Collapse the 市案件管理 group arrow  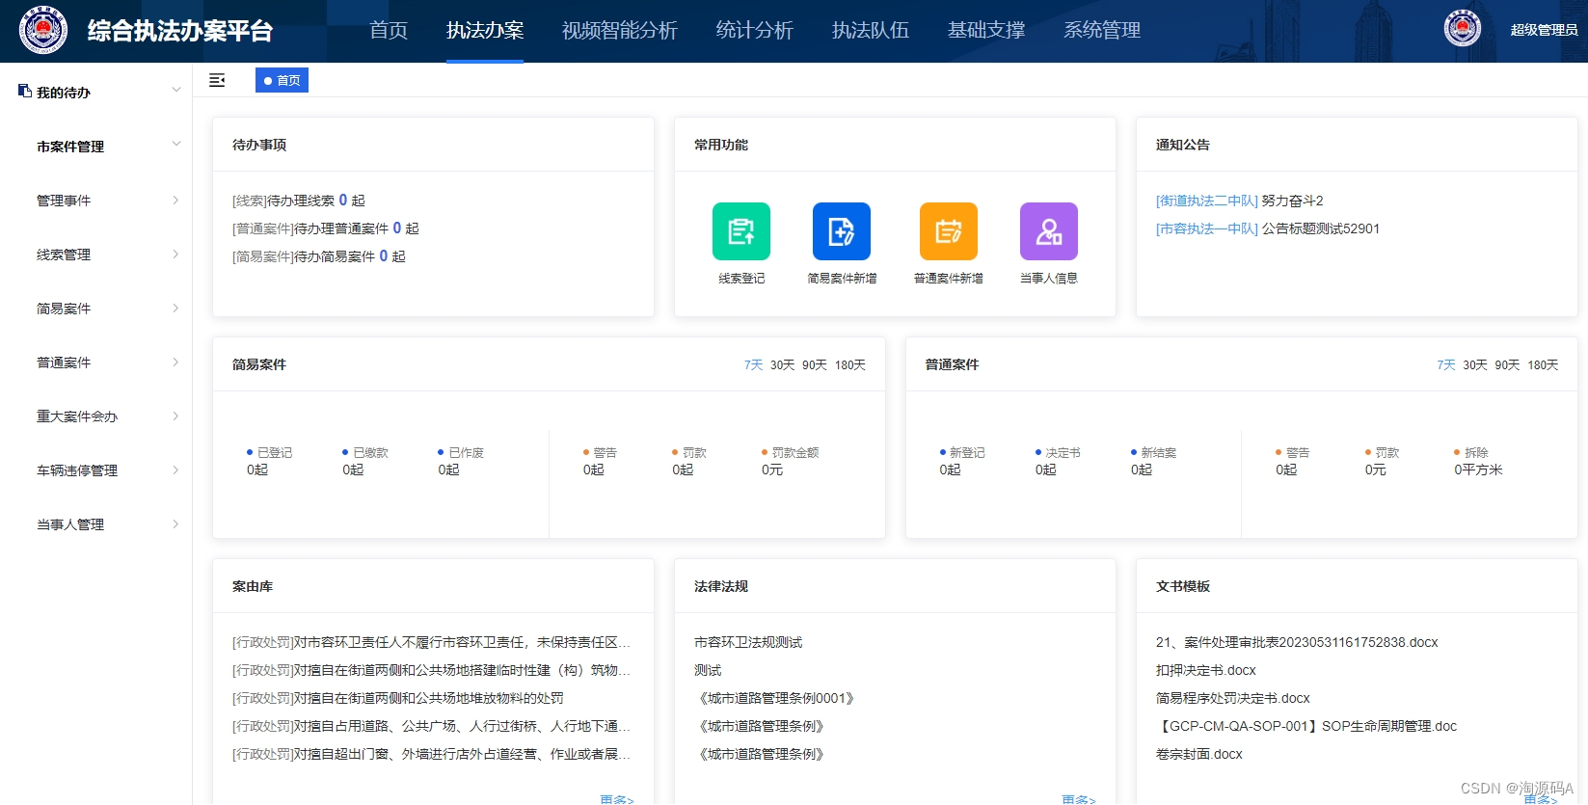click(176, 145)
